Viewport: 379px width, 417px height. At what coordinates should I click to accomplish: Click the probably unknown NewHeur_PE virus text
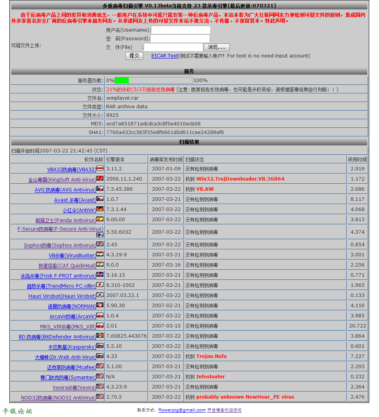tap(245, 397)
